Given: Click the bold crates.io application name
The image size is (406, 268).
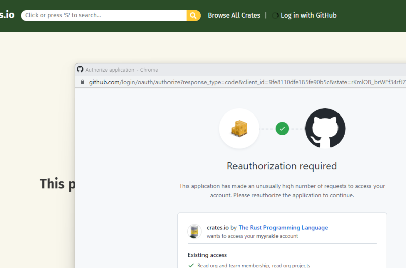Looking at the screenshot, I should [218, 228].
